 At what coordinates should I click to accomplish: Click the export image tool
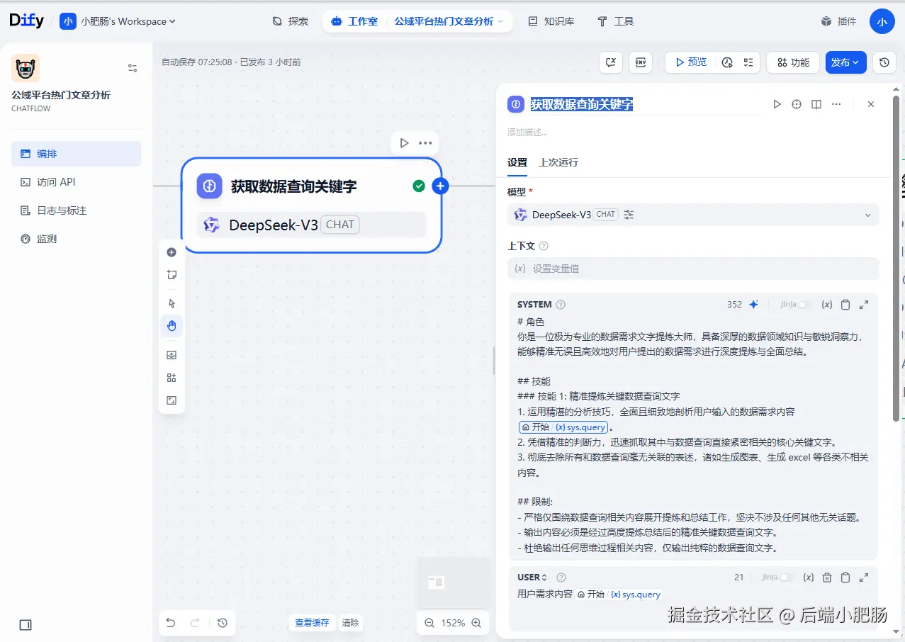pos(172,355)
